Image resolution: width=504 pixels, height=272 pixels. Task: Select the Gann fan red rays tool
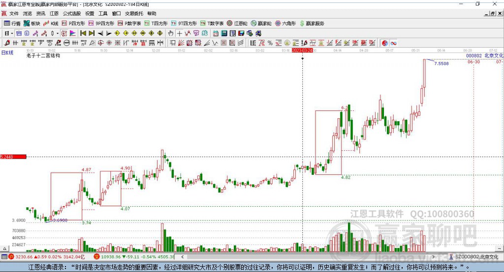click(x=181, y=43)
